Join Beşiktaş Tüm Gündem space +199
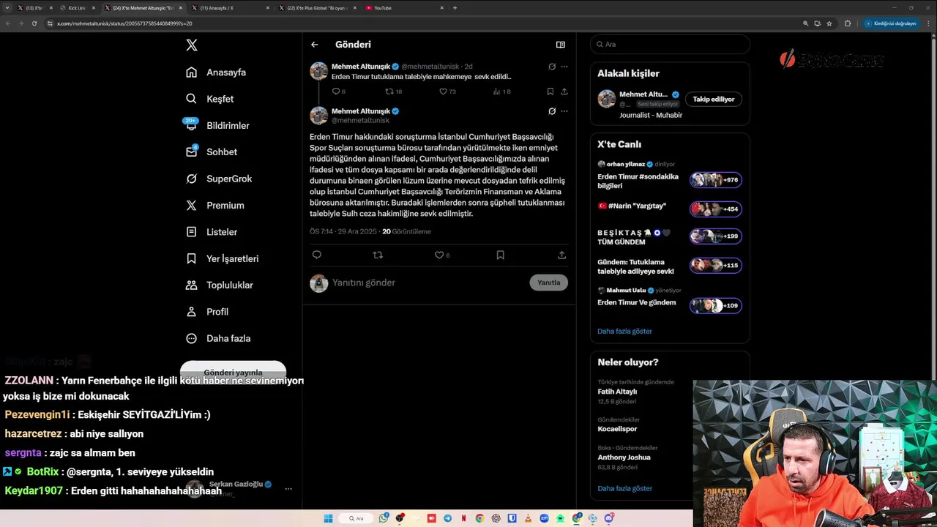Screen dimensions: 937x527 coord(715,236)
